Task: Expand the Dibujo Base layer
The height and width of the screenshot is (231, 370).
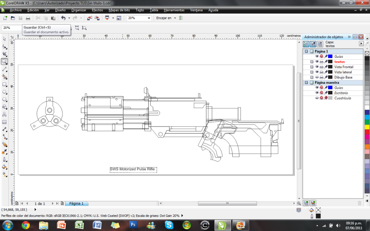Action: [x=312, y=77]
